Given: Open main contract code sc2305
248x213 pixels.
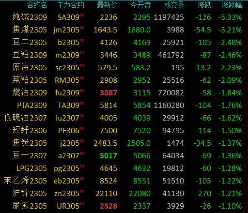Looking at the screenshot, I should [x=67, y=68].
